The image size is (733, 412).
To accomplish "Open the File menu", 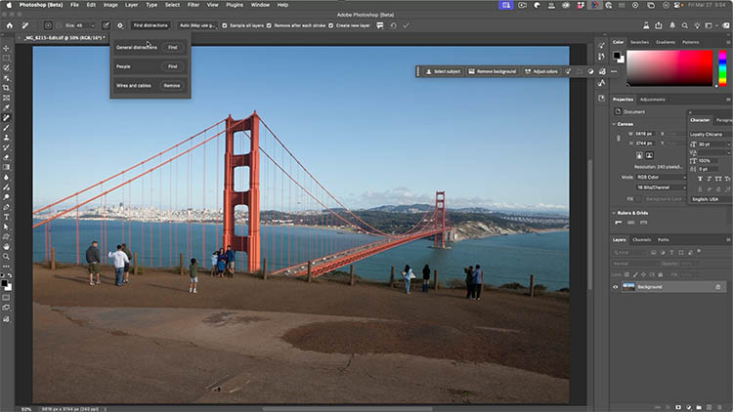I will tap(74, 5).
